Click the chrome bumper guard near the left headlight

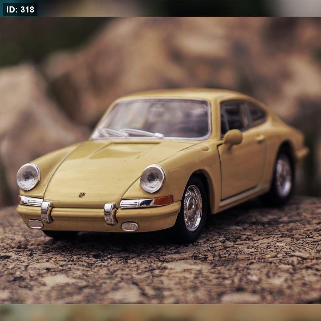(x=46, y=212)
